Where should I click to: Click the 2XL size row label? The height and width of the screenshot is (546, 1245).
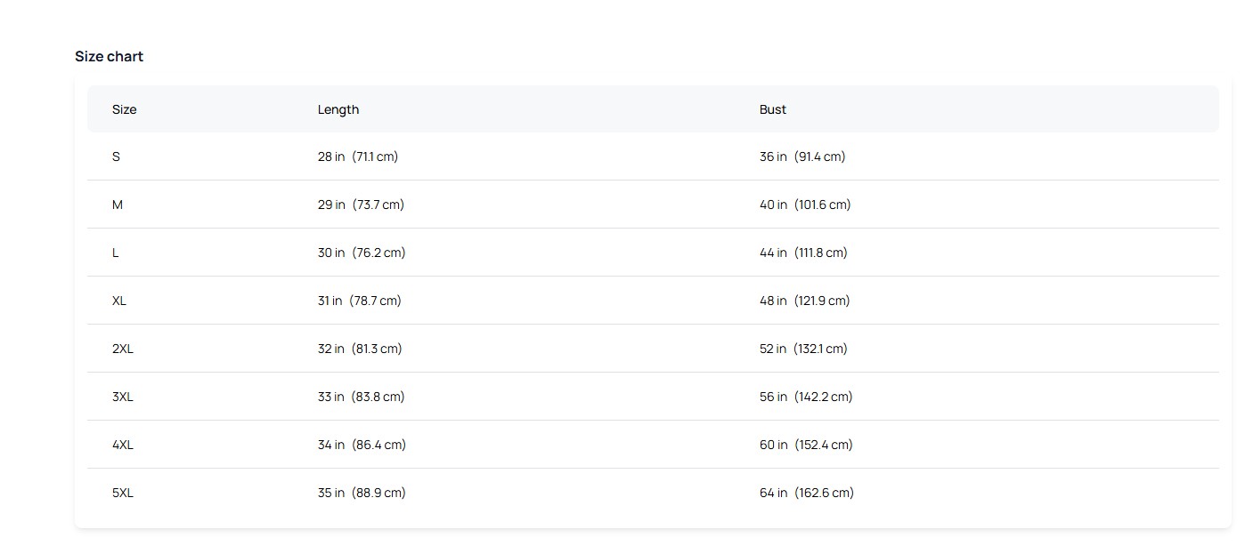(x=123, y=349)
